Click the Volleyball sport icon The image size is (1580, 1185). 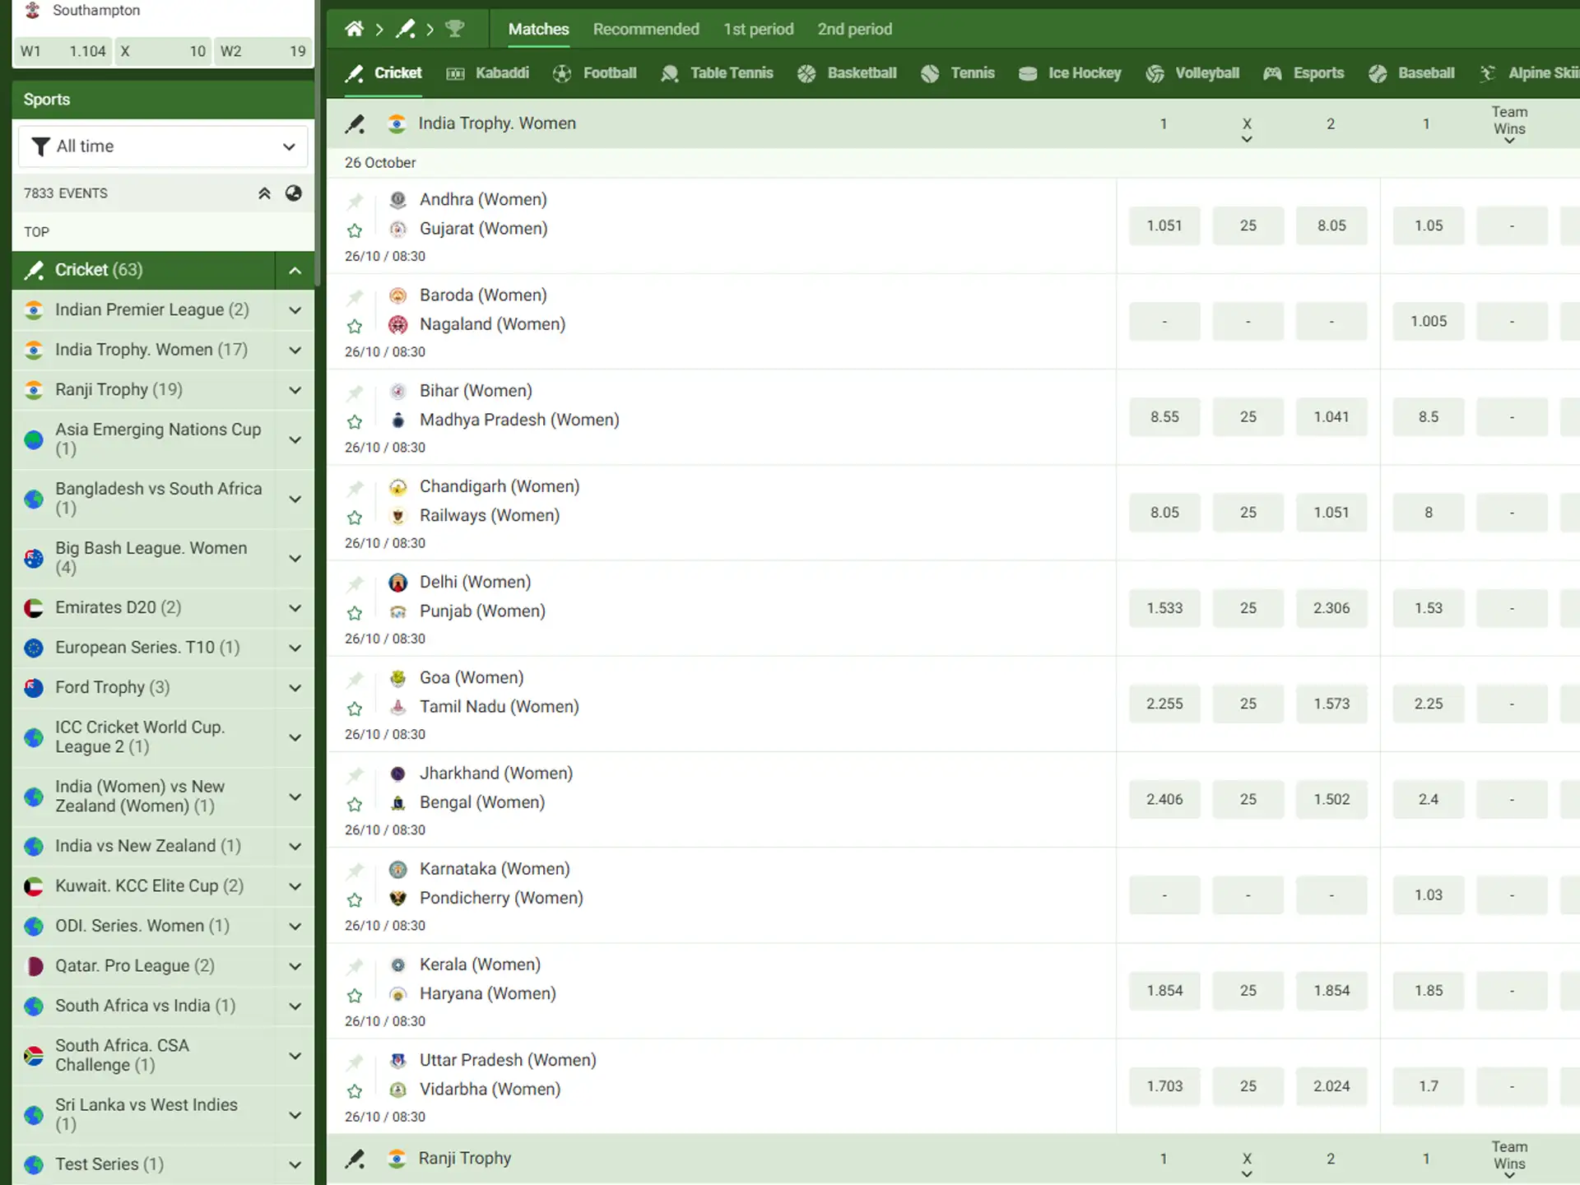1155,72
